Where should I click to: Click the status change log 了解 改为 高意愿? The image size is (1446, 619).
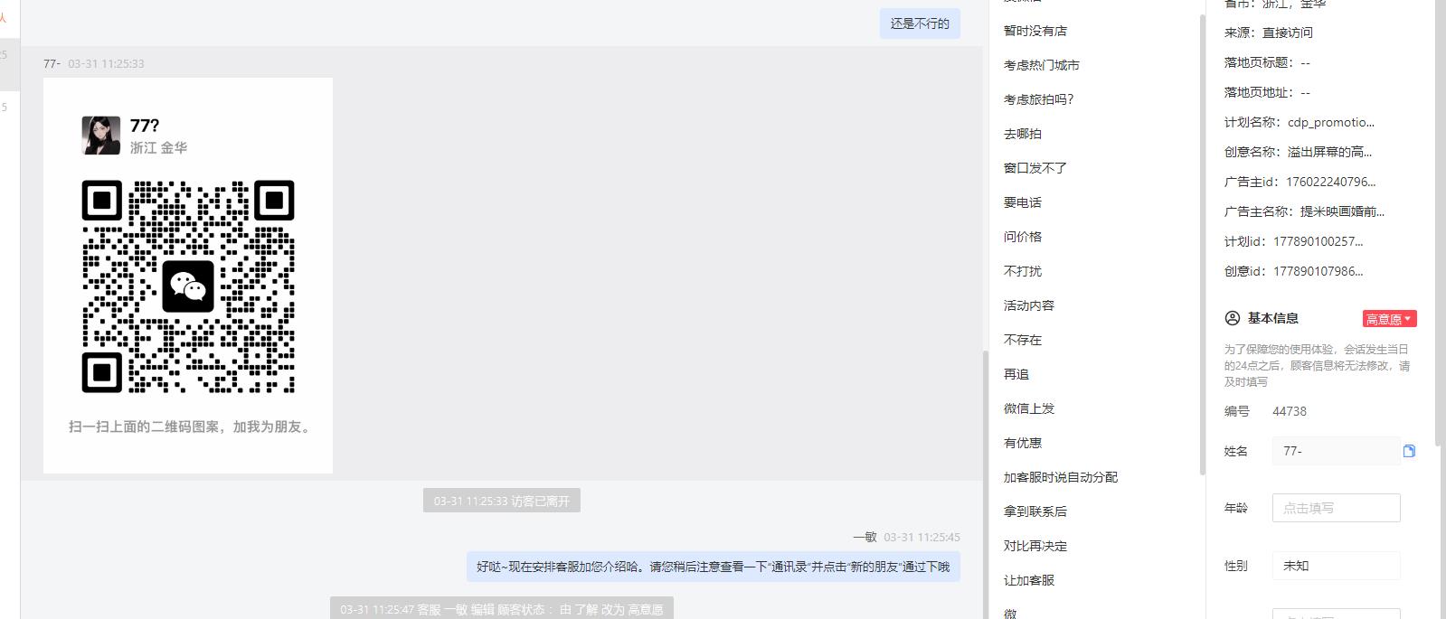pos(502,609)
